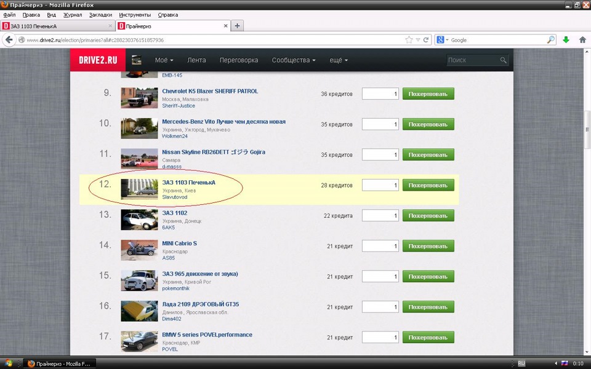Open ЗАЗ 1103 ПеченькА car link
The height and width of the screenshot is (369, 591).
point(188,183)
